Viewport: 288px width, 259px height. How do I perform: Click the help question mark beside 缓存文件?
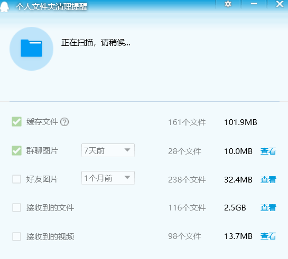[x=64, y=122]
